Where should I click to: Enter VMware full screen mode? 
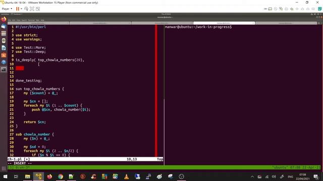click(x=32, y=9)
